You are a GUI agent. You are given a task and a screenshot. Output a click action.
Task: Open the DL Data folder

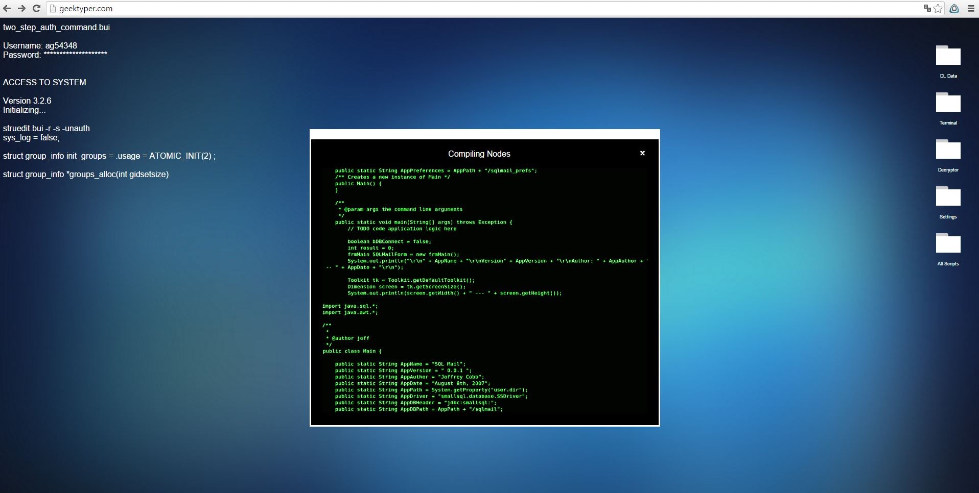(x=948, y=55)
